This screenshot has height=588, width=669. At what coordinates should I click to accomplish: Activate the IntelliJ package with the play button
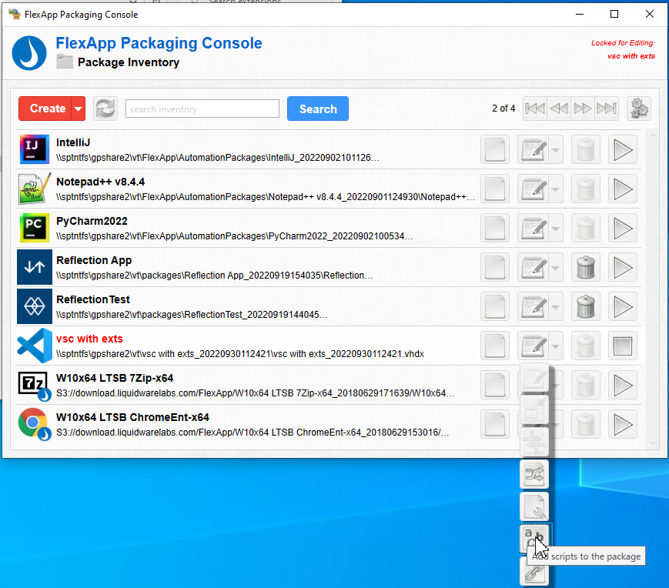pyautogui.click(x=623, y=149)
